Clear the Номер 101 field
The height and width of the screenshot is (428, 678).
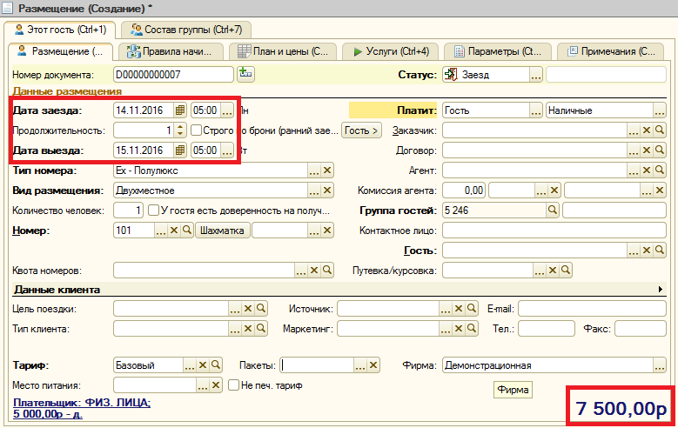pos(174,230)
